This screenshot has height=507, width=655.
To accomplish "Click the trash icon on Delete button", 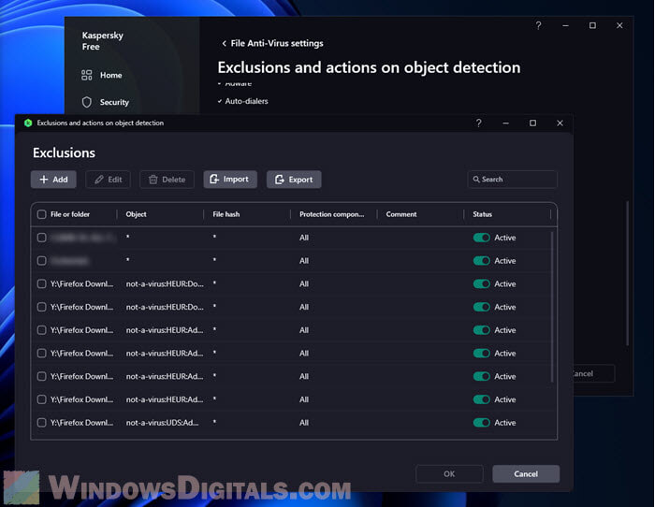I will pos(153,180).
